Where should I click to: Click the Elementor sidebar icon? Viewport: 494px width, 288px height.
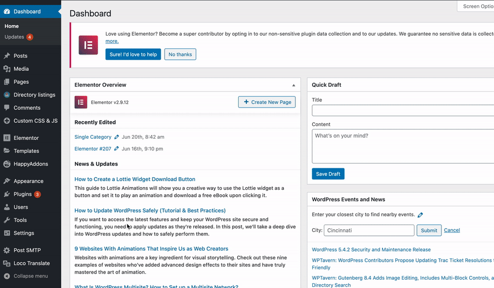tap(7, 138)
